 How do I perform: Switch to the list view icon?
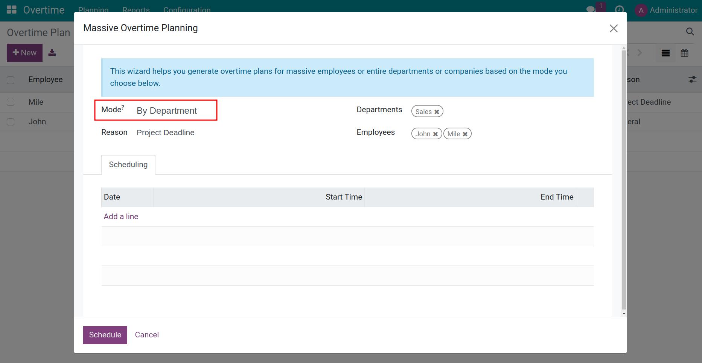coord(665,53)
